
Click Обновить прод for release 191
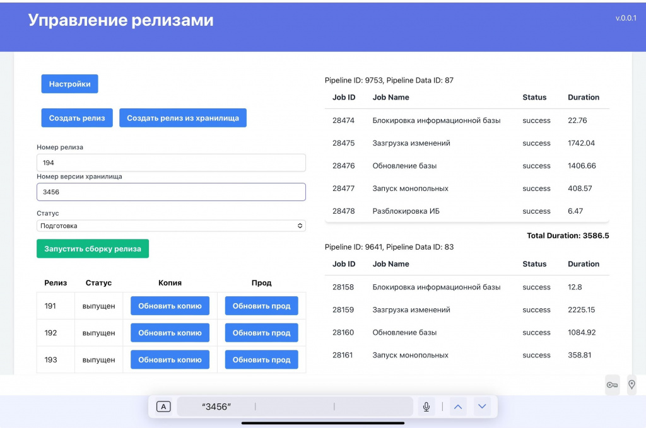point(261,306)
